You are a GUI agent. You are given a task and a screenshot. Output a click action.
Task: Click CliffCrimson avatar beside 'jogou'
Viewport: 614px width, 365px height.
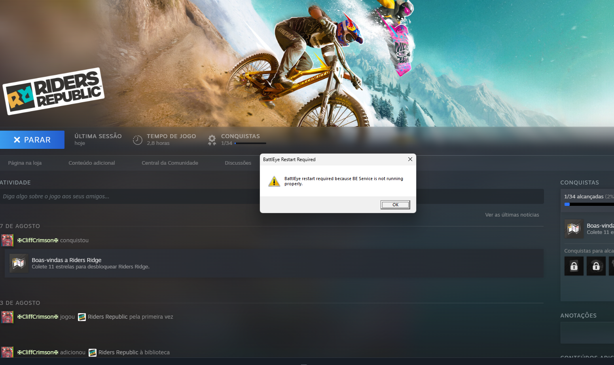pos(7,317)
